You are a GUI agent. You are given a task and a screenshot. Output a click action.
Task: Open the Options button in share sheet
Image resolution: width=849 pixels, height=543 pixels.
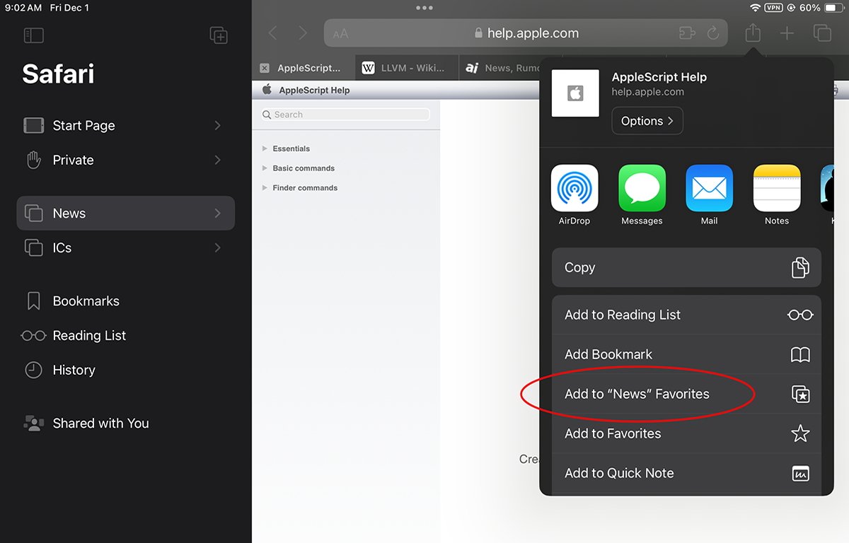(x=647, y=121)
